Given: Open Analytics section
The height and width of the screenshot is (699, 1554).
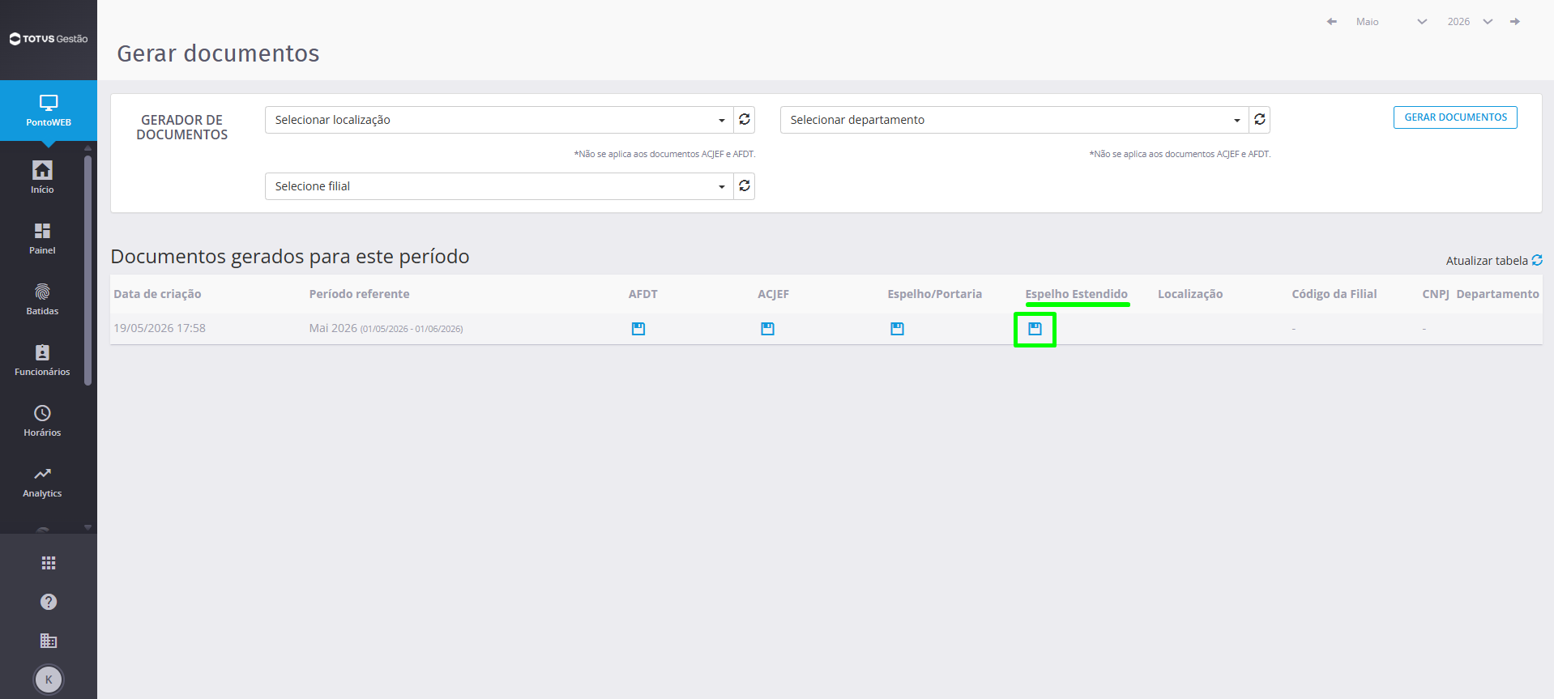Looking at the screenshot, I should [x=42, y=481].
